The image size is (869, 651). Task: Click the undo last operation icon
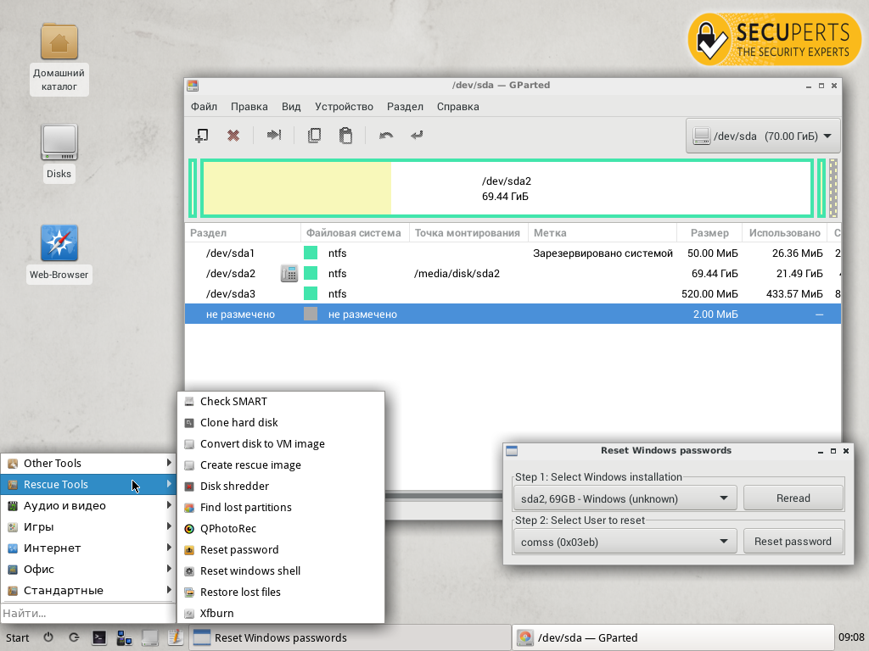point(386,135)
